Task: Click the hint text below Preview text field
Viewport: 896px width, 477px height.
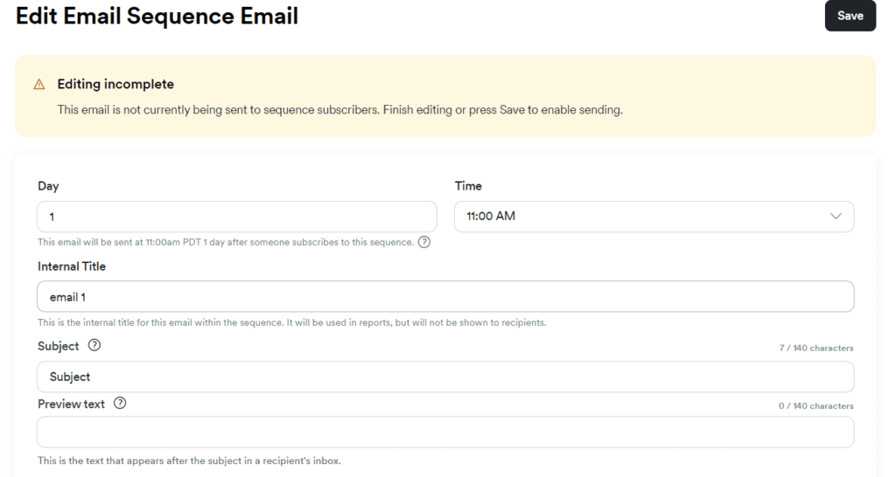Action: [189, 460]
